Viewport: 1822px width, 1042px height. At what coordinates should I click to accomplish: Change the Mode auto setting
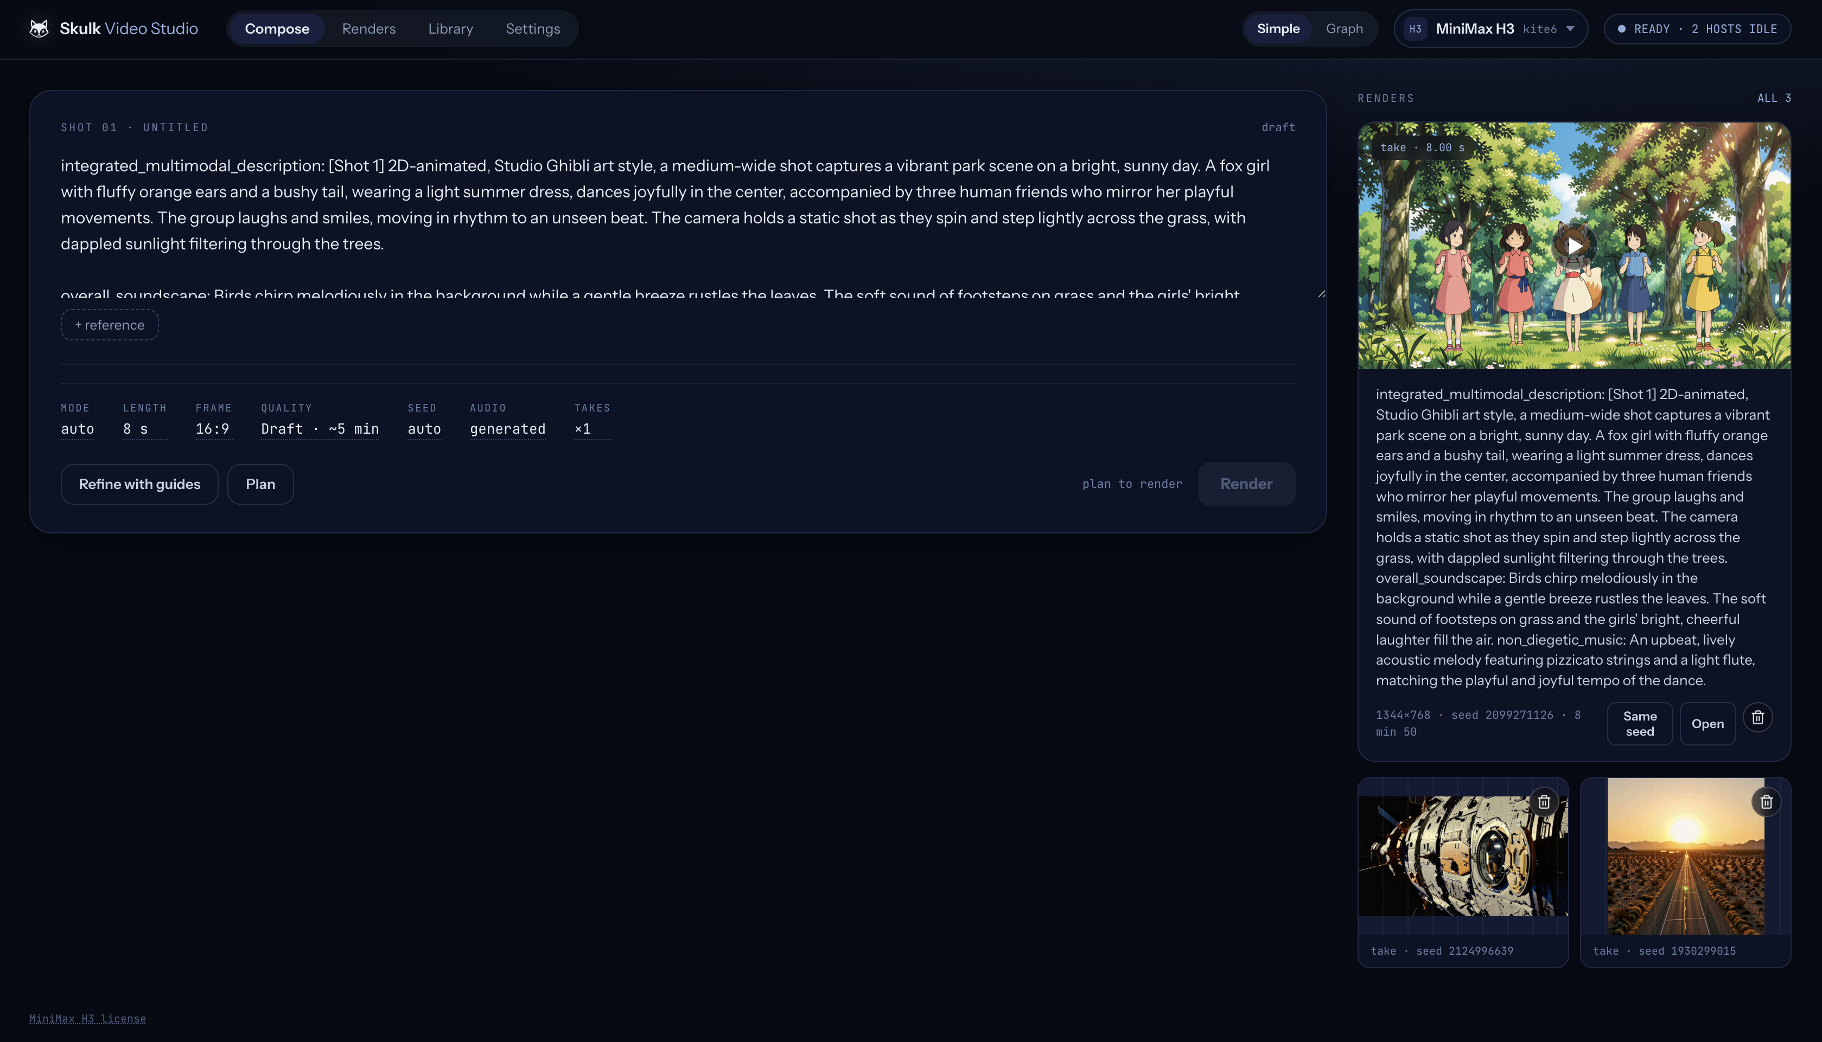pyautogui.click(x=78, y=429)
